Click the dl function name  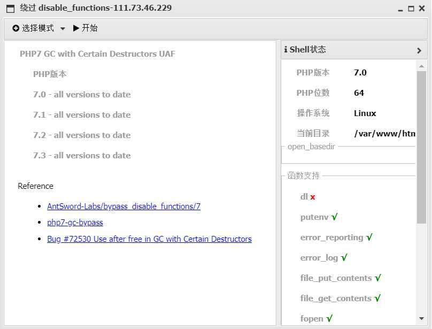tap(304, 197)
